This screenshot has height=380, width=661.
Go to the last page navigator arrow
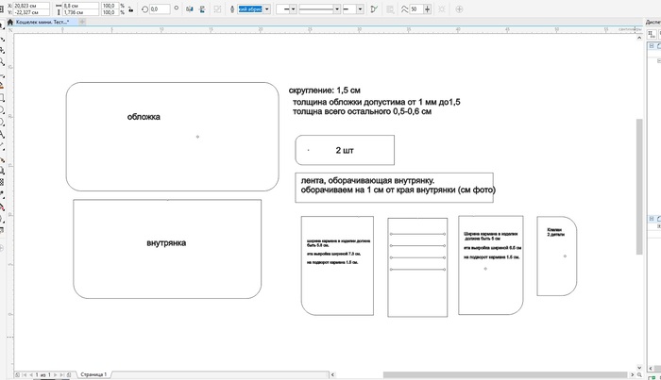(62, 374)
